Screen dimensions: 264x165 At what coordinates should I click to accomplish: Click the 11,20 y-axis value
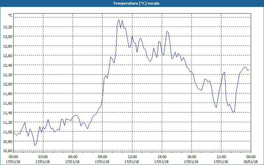[8, 122]
